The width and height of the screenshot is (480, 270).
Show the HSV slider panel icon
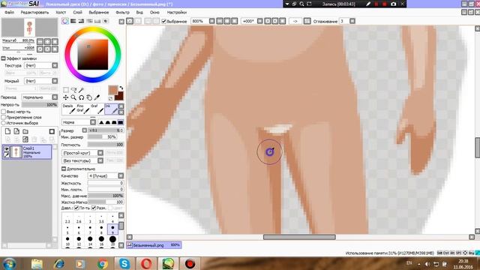[81, 21]
